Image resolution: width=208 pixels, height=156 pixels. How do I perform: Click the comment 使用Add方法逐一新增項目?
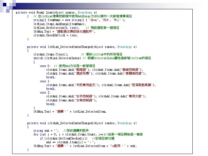tap(75, 66)
